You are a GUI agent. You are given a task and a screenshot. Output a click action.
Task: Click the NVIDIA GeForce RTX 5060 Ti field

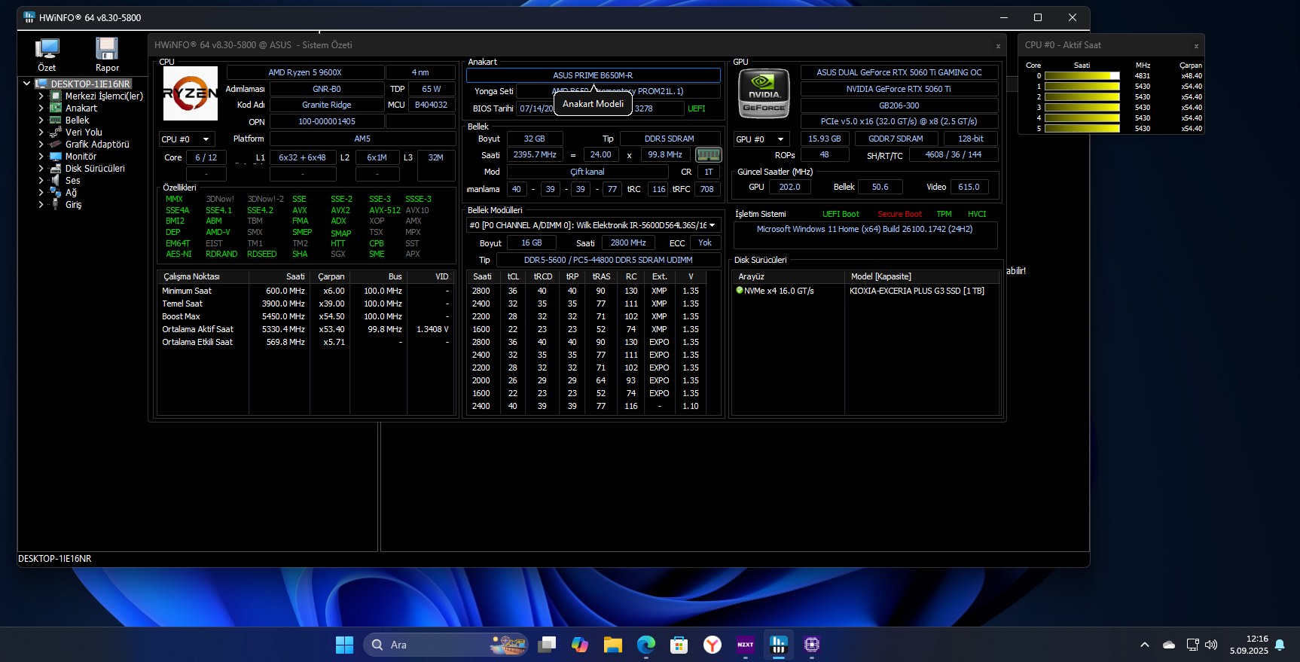click(899, 89)
